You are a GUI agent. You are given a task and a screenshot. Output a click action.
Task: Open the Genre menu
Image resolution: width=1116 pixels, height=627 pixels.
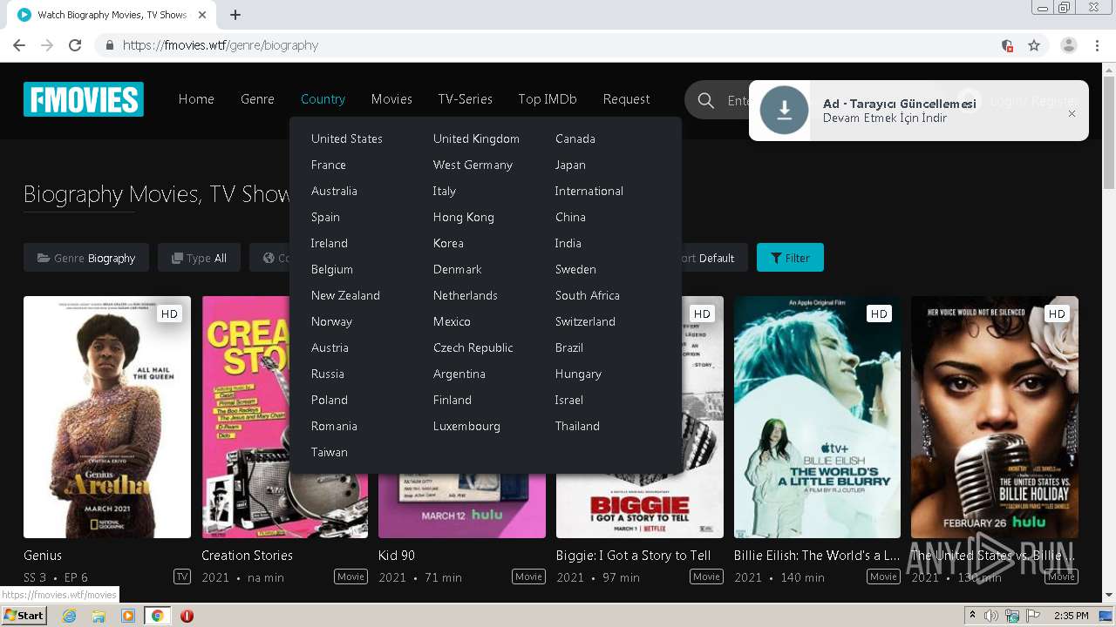[257, 99]
